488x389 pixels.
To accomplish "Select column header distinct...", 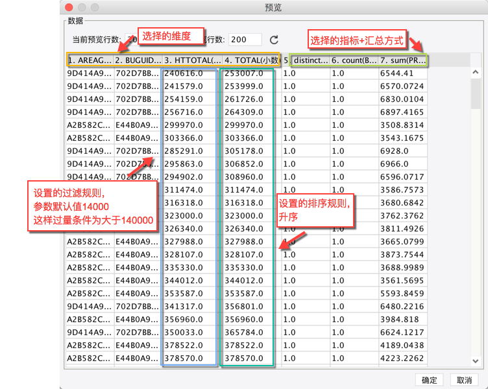I will click(x=306, y=60).
